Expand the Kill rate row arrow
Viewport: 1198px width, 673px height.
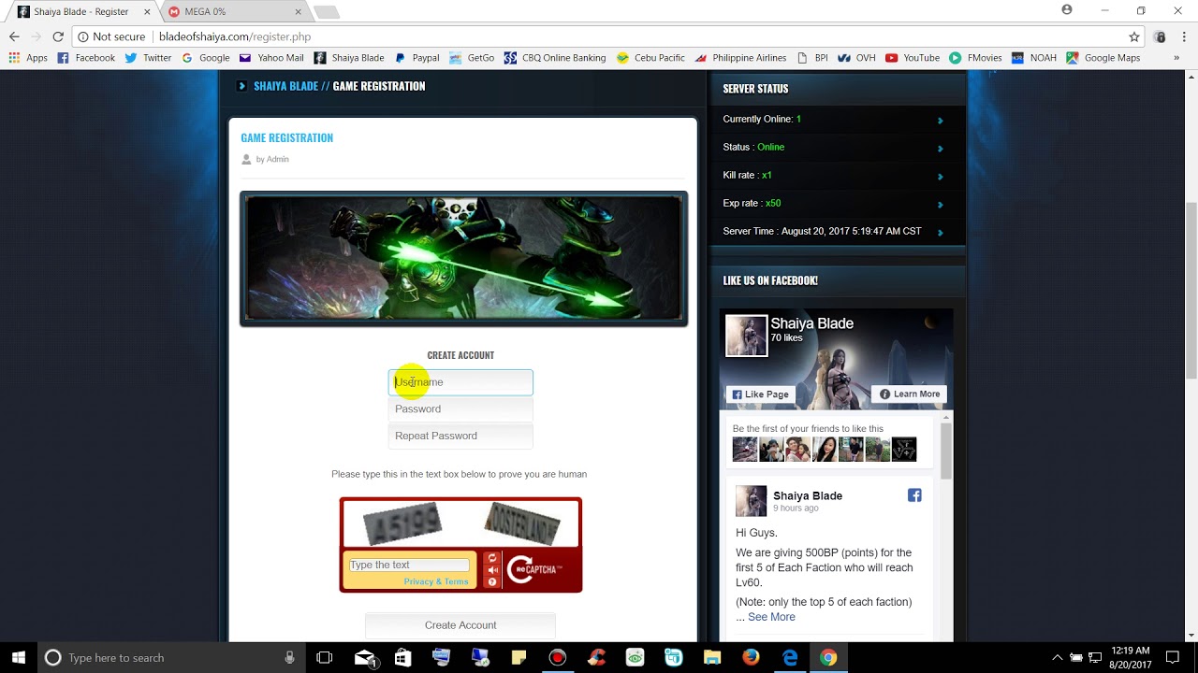[x=940, y=176]
